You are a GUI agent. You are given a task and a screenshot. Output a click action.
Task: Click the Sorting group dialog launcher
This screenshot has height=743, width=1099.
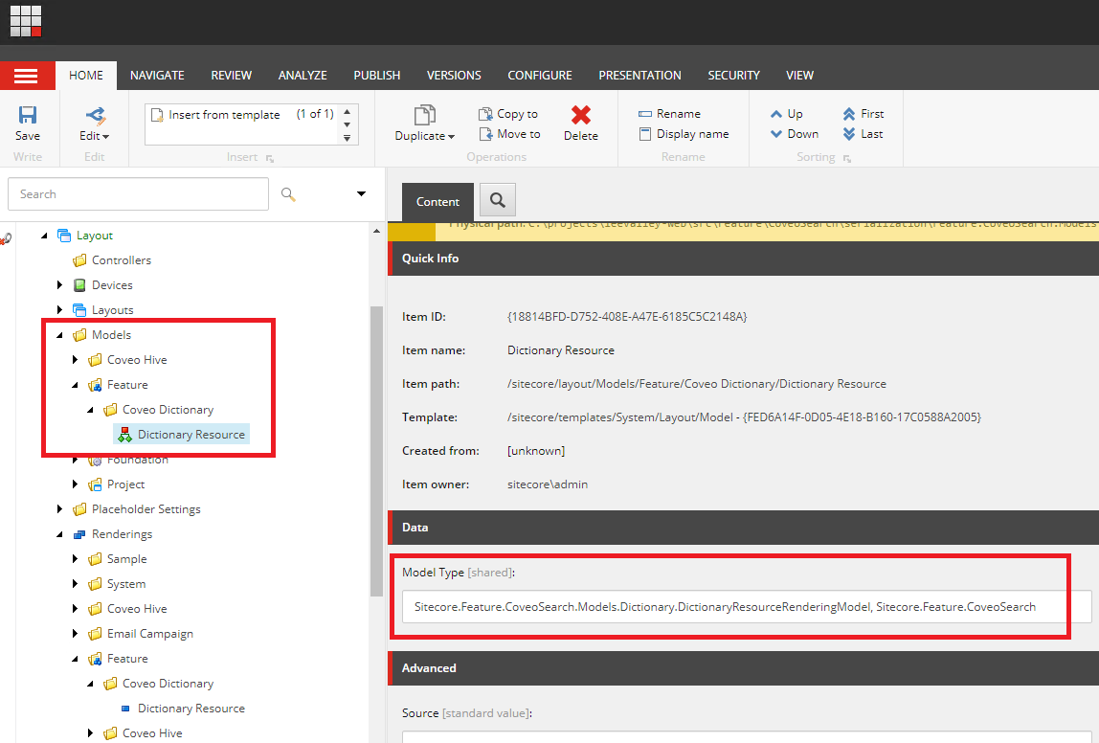tap(847, 158)
